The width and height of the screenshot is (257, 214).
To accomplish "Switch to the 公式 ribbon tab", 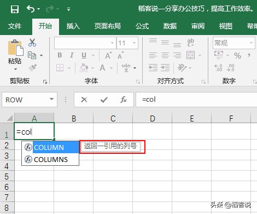I will (x=142, y=26).
